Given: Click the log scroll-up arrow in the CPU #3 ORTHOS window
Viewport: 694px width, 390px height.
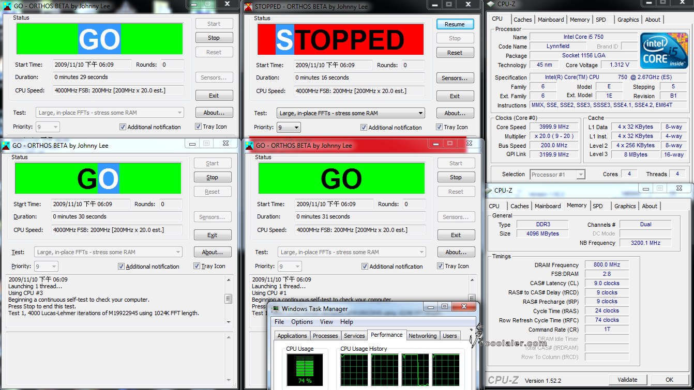Looking at the screenshot, I should pos(229,279).
